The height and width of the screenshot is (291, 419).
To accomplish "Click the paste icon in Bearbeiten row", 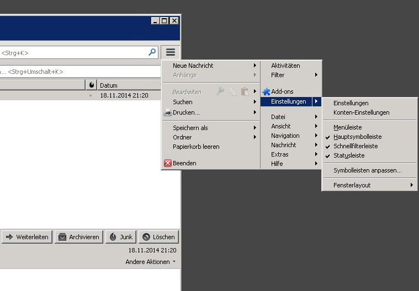I will point(245,92).
